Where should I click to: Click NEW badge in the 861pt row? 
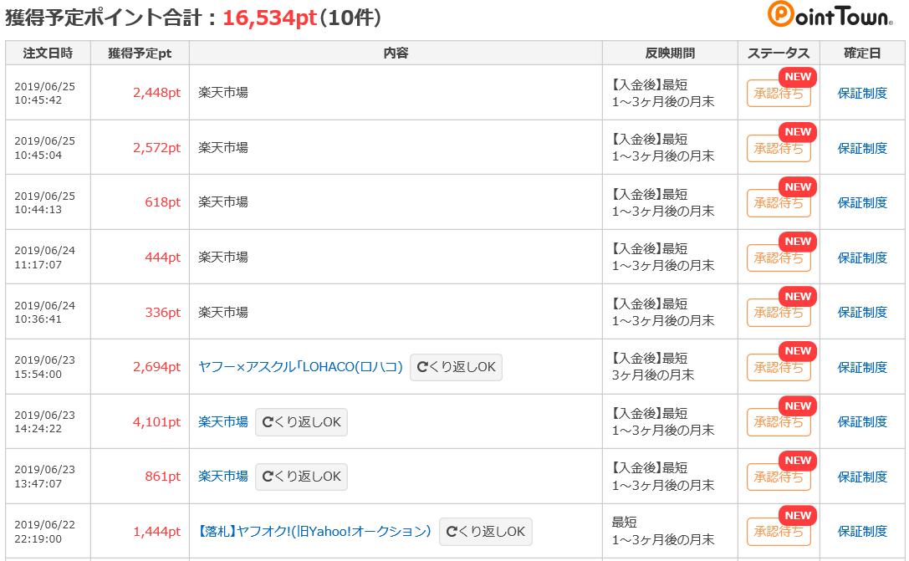(798, 461)
